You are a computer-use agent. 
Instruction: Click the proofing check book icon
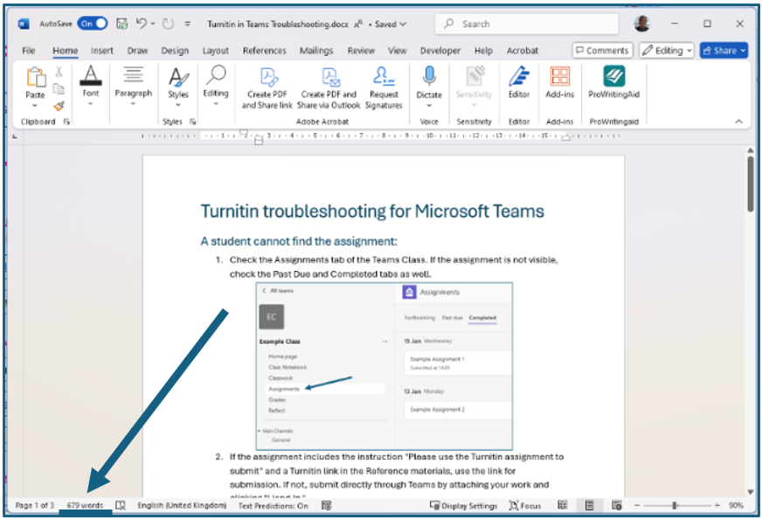[x=121, y=506]
